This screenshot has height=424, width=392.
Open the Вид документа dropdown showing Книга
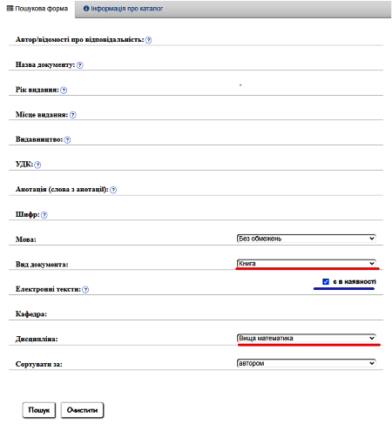point(307,264)
